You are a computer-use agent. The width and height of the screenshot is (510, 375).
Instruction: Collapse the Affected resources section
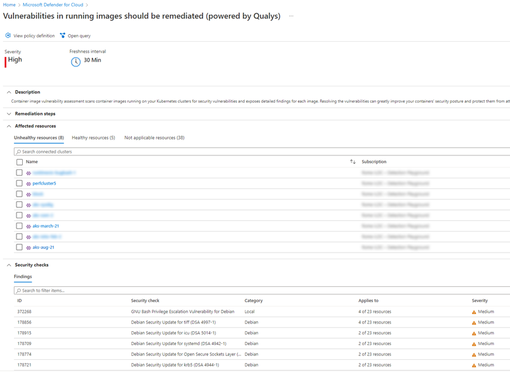pos(9,126)
